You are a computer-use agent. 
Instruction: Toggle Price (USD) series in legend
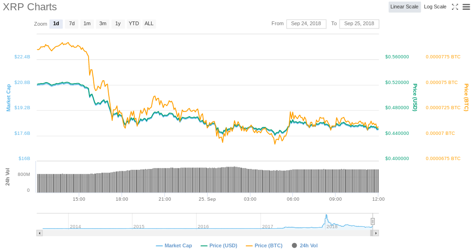[x=219, y=245]
